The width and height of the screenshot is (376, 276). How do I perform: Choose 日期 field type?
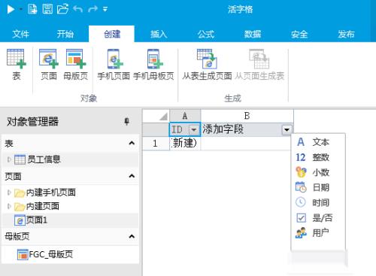click(x=318, y=187)
